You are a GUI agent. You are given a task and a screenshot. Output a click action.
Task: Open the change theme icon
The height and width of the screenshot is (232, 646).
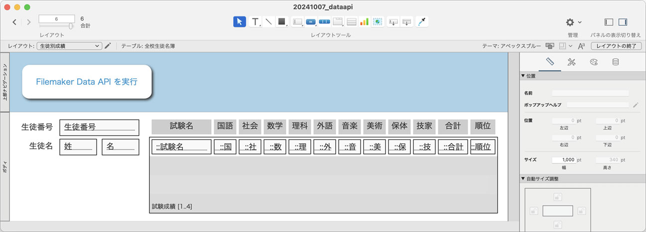tap(550, 46)
